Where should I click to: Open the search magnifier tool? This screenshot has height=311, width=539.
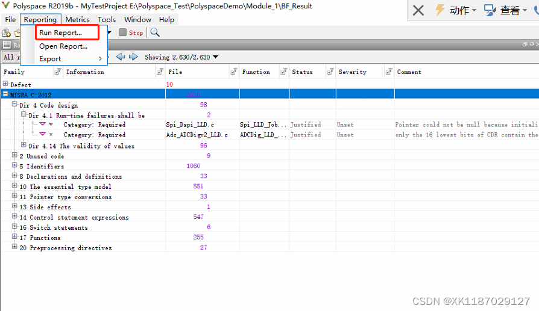(155, 32)
